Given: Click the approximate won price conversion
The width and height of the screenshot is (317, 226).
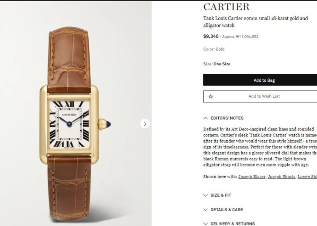Looking at the screenshot, I should [239, 37].
